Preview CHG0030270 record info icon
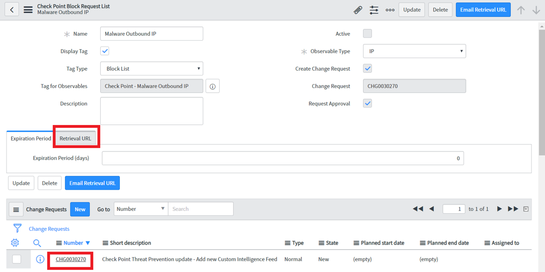Viewport: 545px width, 272px height. coord(40,259)
